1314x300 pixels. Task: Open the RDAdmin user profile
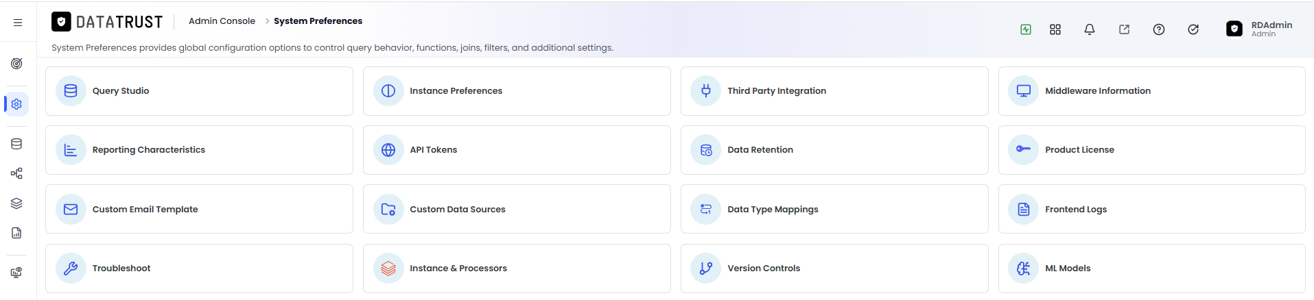(x=1260, y=29)
